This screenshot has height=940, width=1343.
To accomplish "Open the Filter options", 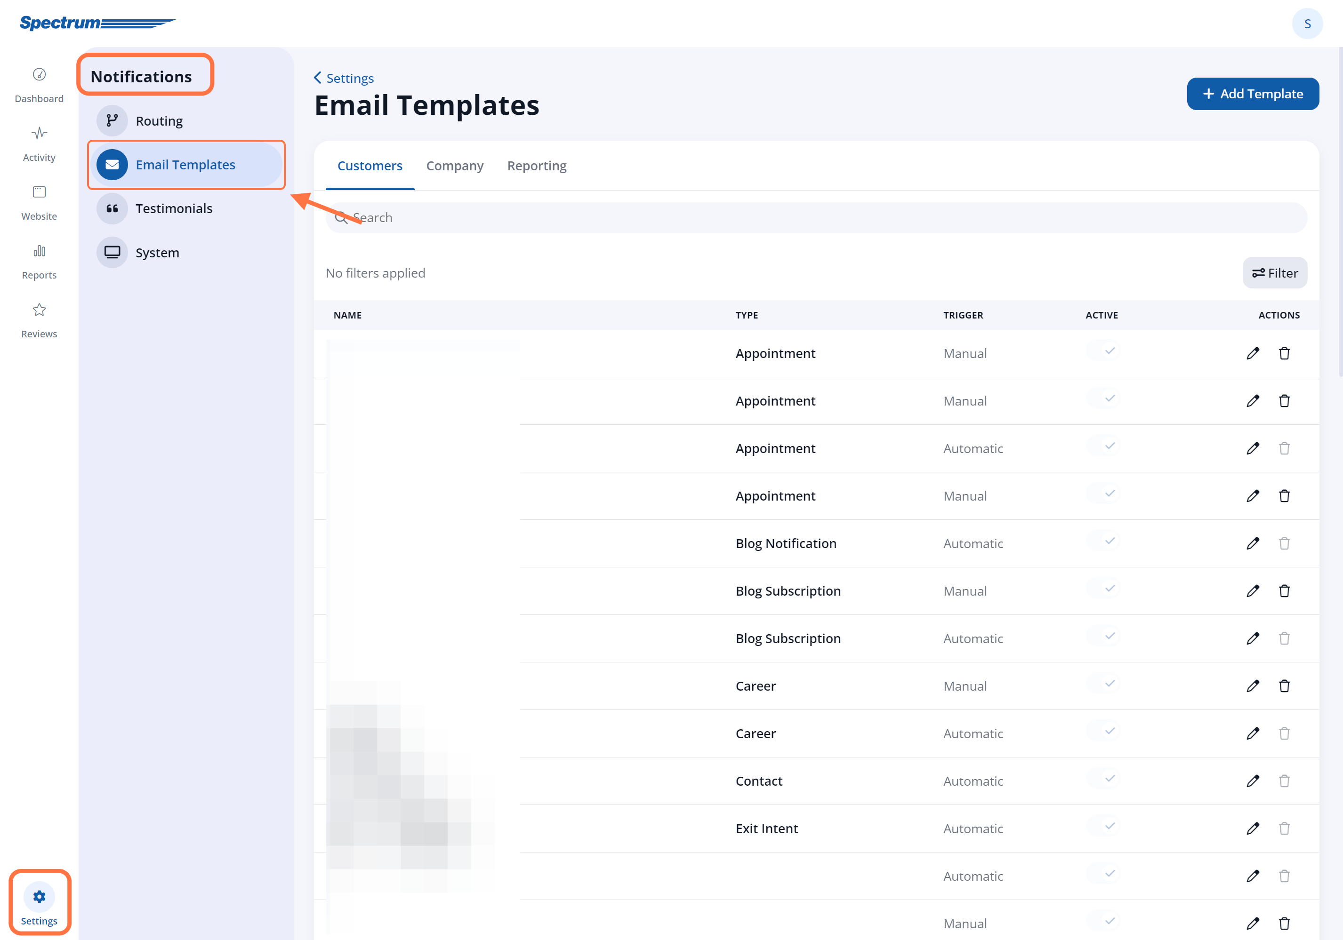I will [1275, 272].
